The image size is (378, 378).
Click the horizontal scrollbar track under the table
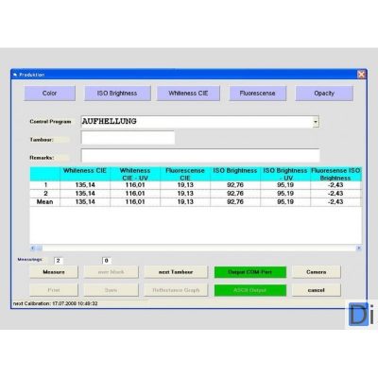click(x=198, y=249)
